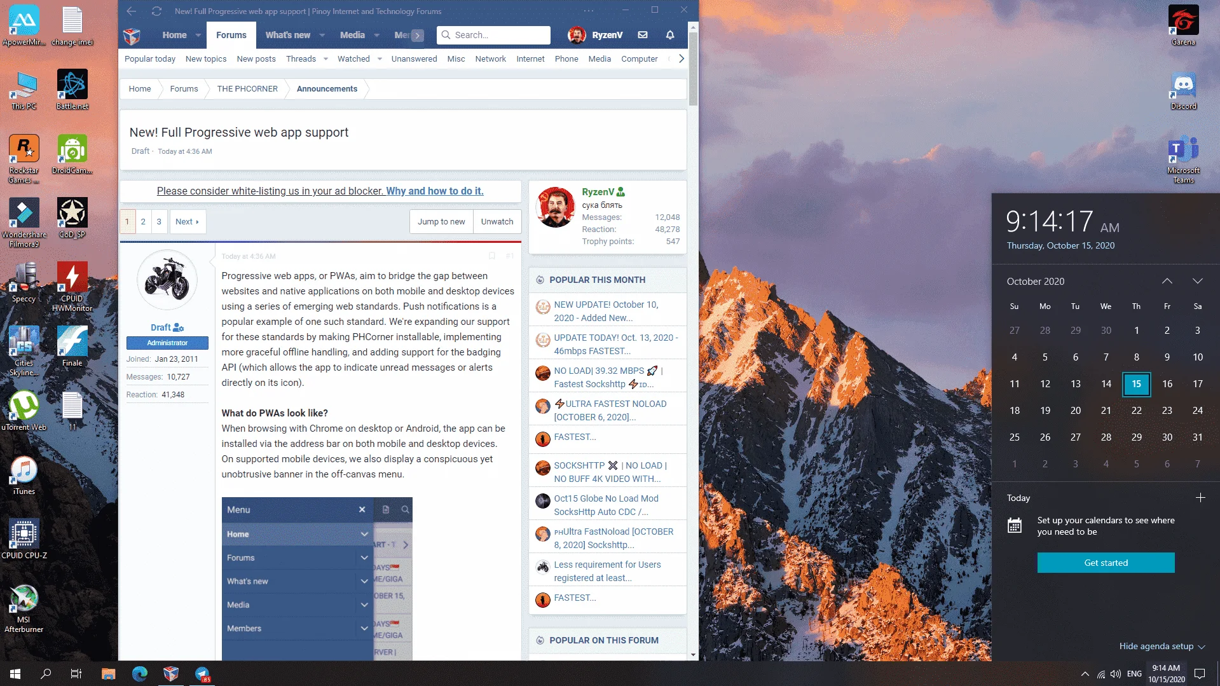This screenshot has width=1220, height=686.
Task: Open Microsoft Teams desktop icon
Action: pos(1183,158)
